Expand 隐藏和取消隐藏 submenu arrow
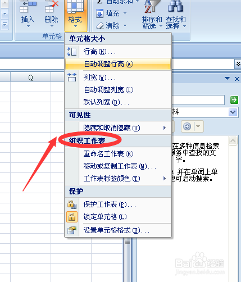The height and width of the screenshot is (282, 241). (x=165, y=128)
